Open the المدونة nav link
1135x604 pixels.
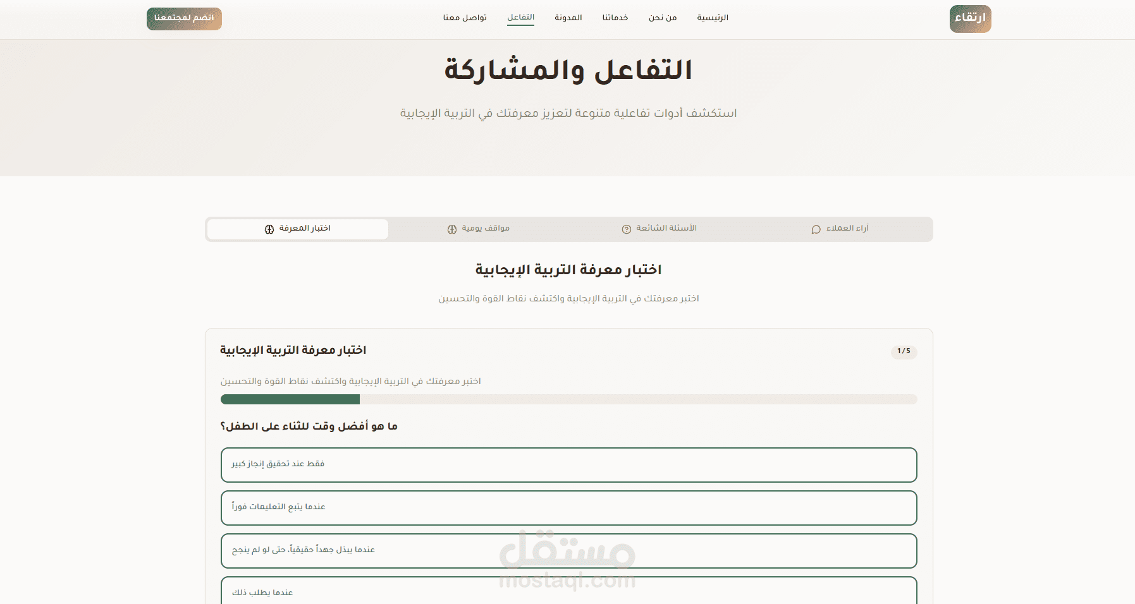click(x=568, y=18)
